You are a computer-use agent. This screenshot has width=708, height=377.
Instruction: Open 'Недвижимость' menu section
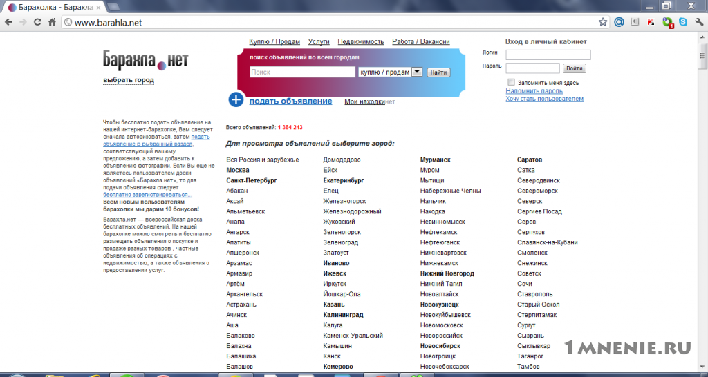pos(361,41)
